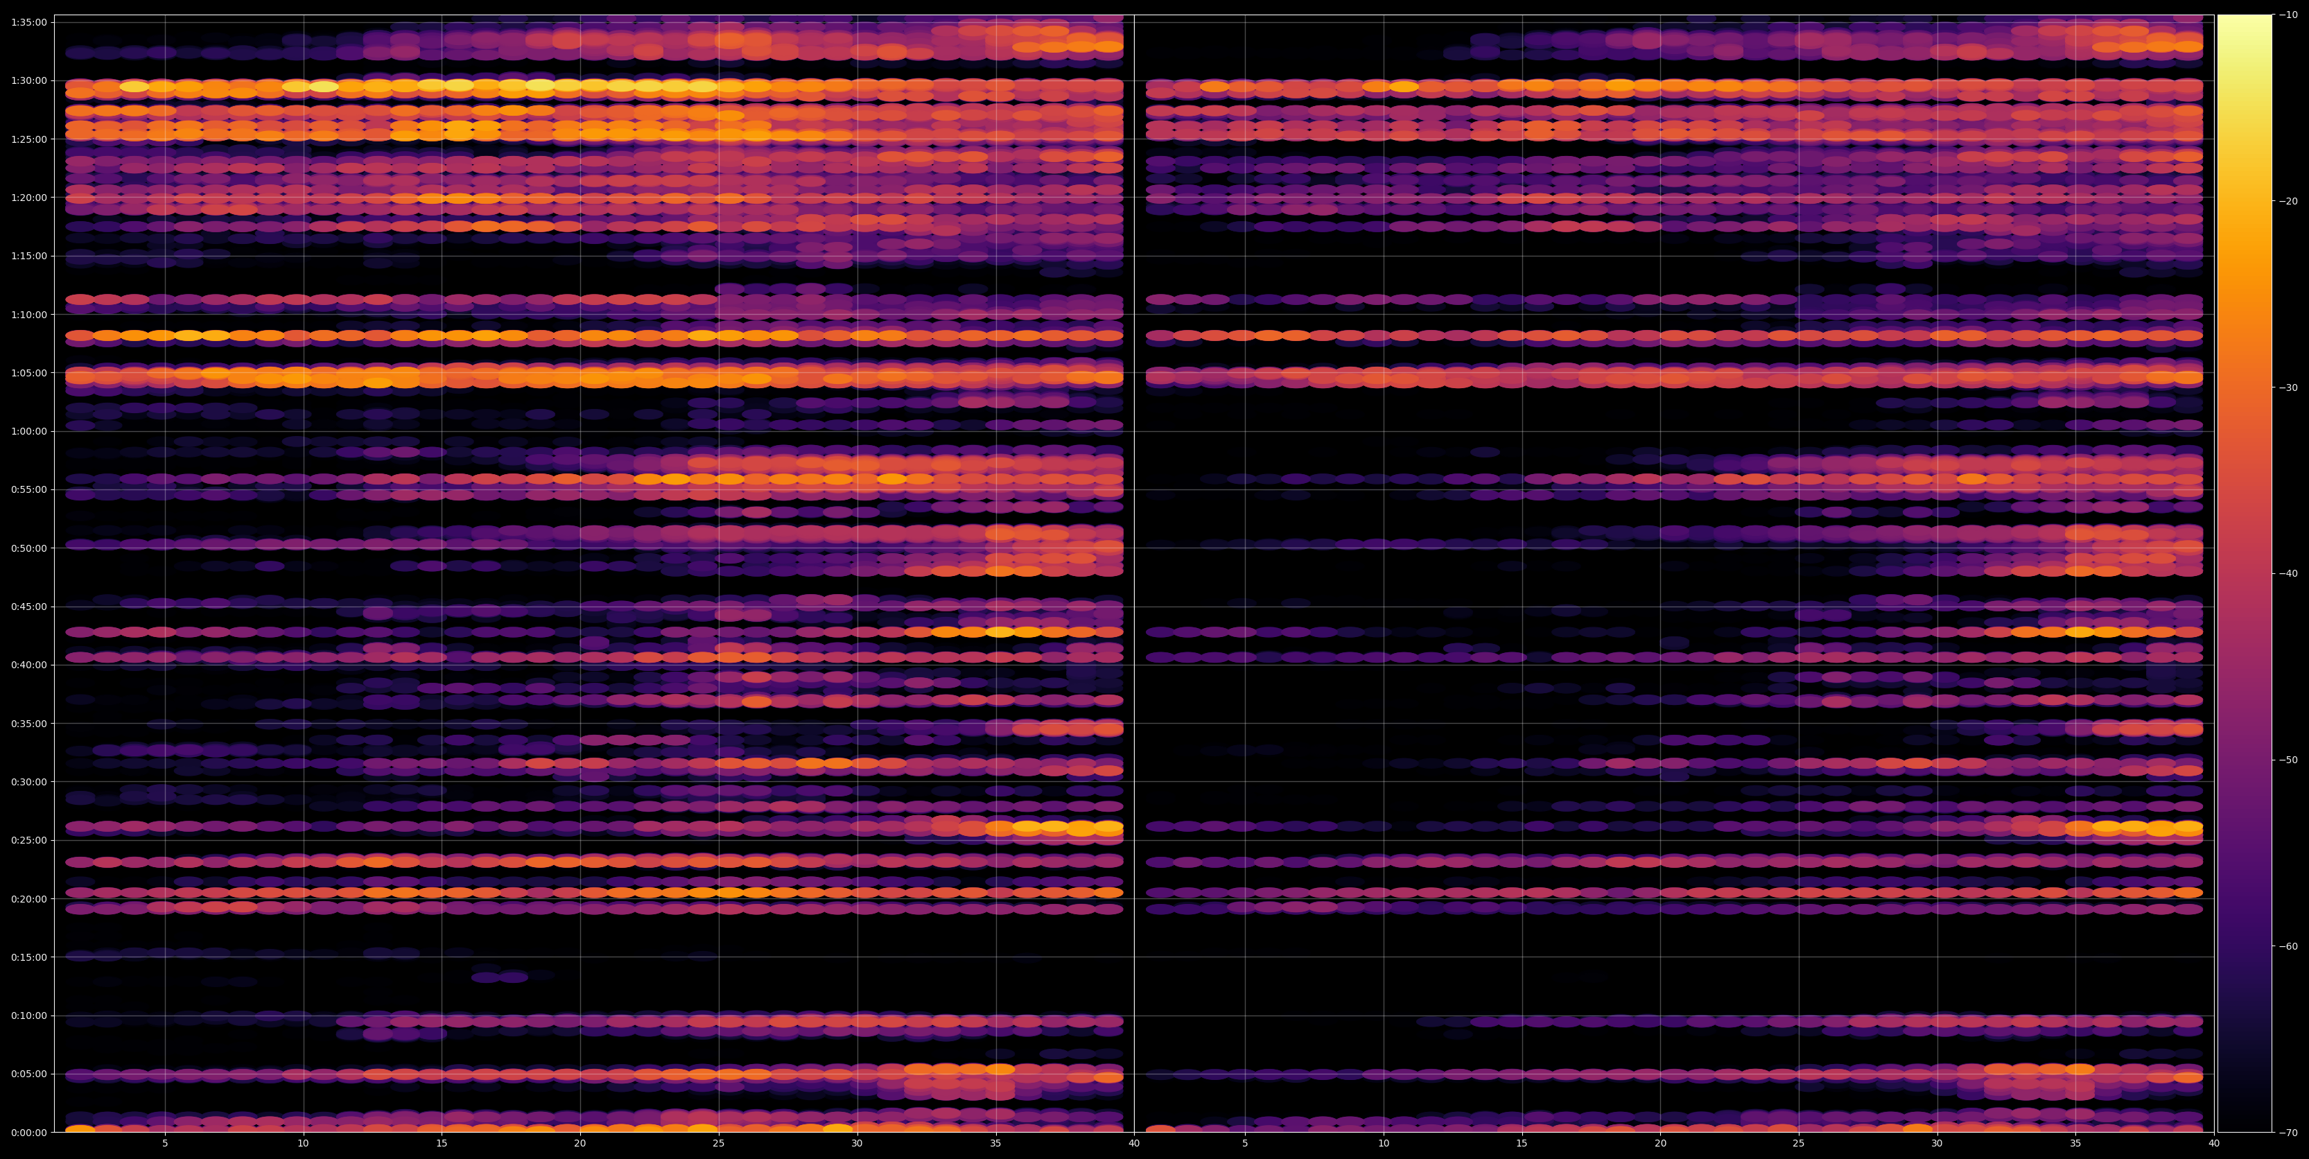Screen dimensions: 2309x1159
Task: Click x-axis label 25 of left plot
Action: (x=719, y=1143)
